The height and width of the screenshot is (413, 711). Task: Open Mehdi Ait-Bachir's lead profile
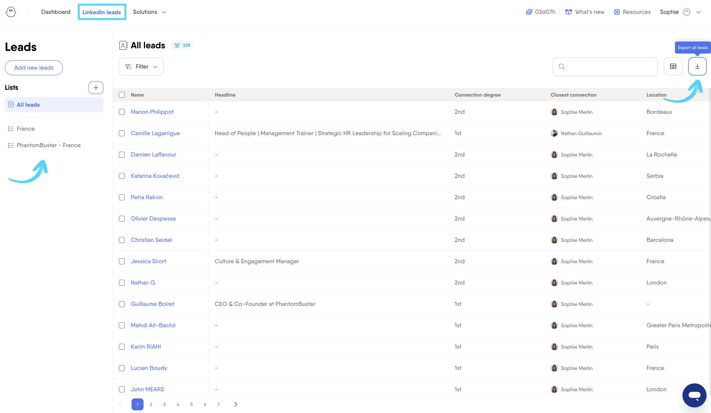153,325
